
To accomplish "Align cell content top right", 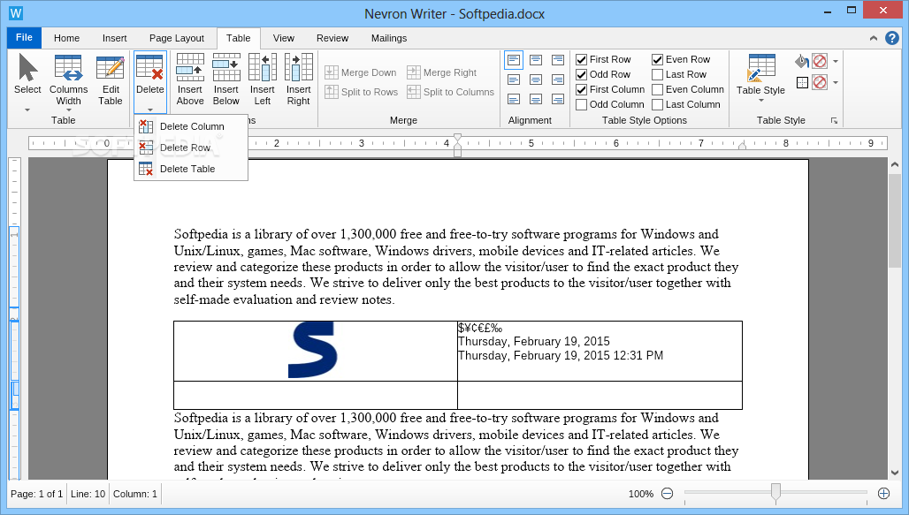I will point(558,60).
